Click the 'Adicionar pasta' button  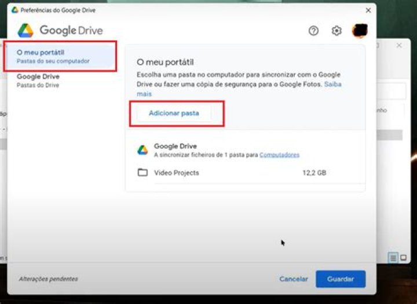pyautogui.click(x=174, y=113)
